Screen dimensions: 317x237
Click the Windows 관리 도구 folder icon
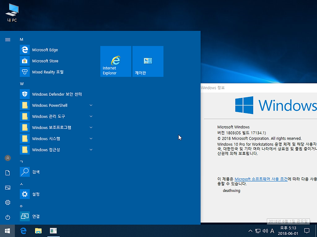[25, 116]
